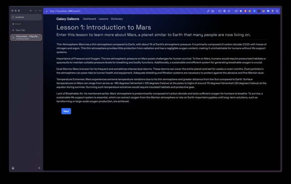Click the site info icon before the URL
Image resolution: width=291 pixels, height=184 pixels.
point(47,11)
